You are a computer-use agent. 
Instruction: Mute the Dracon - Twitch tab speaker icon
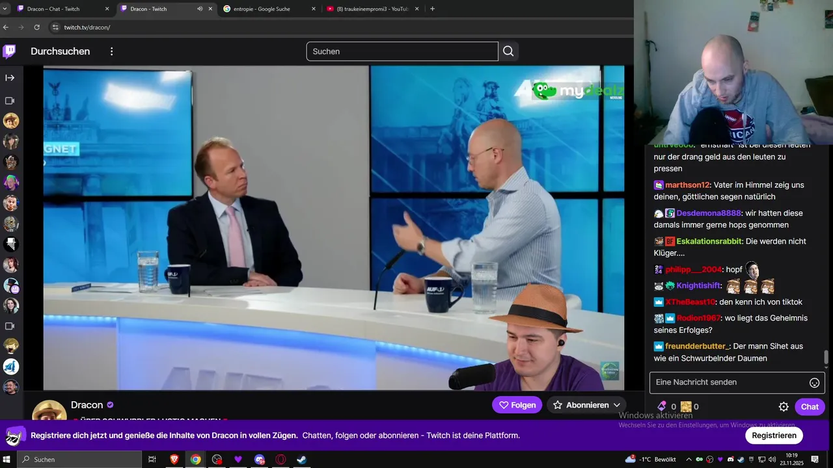[x=200, y=9]
